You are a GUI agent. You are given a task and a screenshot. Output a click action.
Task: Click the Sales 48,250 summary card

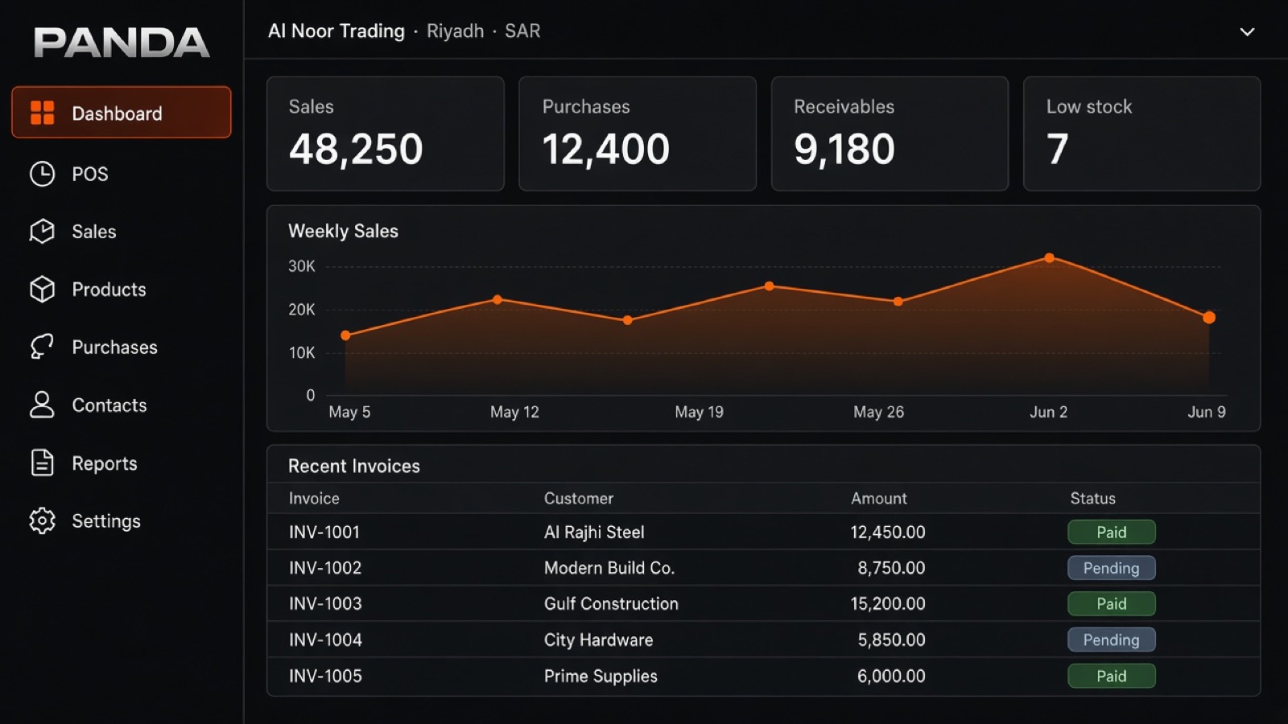pyautogui.click(x=386, y=134)
